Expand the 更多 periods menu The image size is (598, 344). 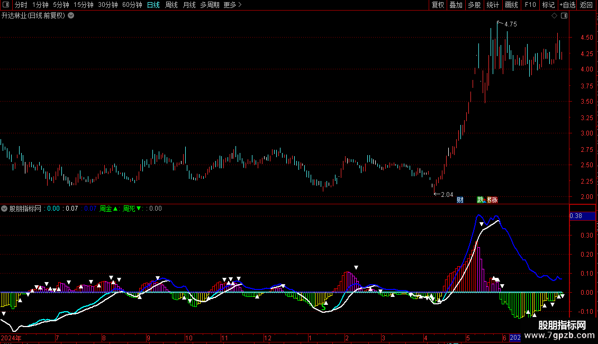[232, 5]
